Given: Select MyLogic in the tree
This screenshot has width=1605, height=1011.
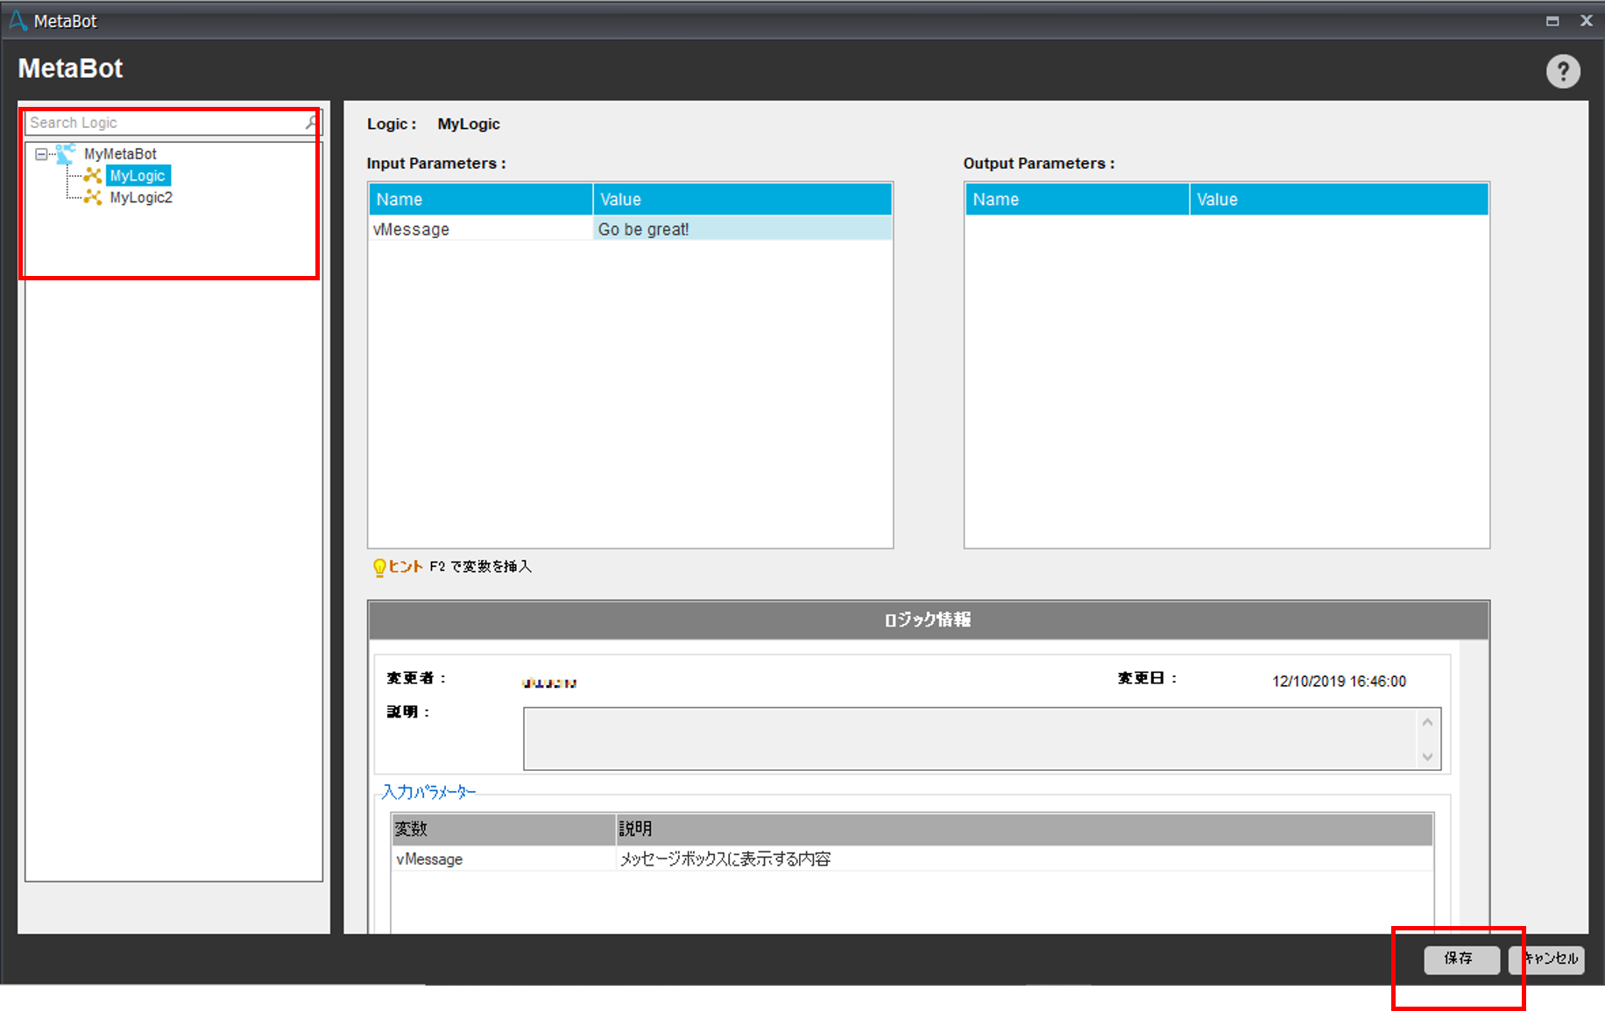Looking at the screenshot, I should [x=138, y=175].
